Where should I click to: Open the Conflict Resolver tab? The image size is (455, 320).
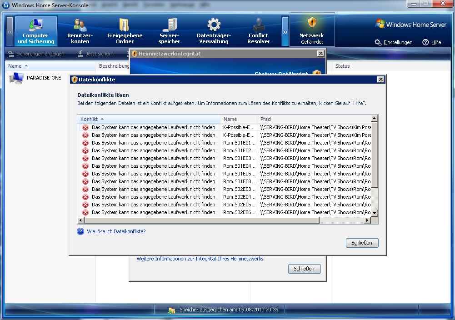[x=259, y=31]
